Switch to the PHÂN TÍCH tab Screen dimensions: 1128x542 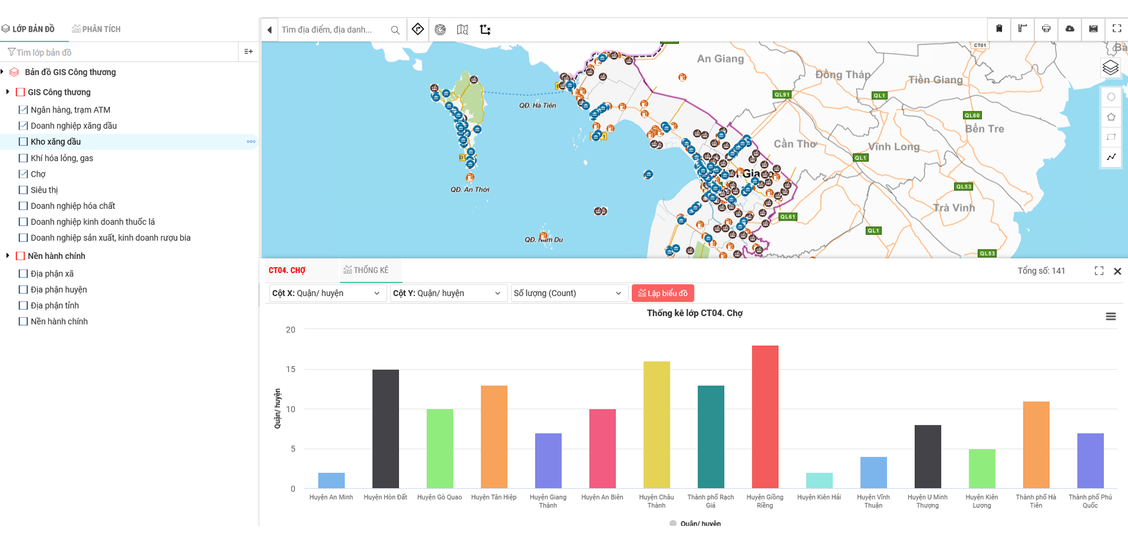97,29
